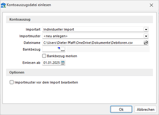This screenshot has height=115, width=159.
Task: Enable the Bankbezug merken checkbox
Action: (x=44, y=56)
